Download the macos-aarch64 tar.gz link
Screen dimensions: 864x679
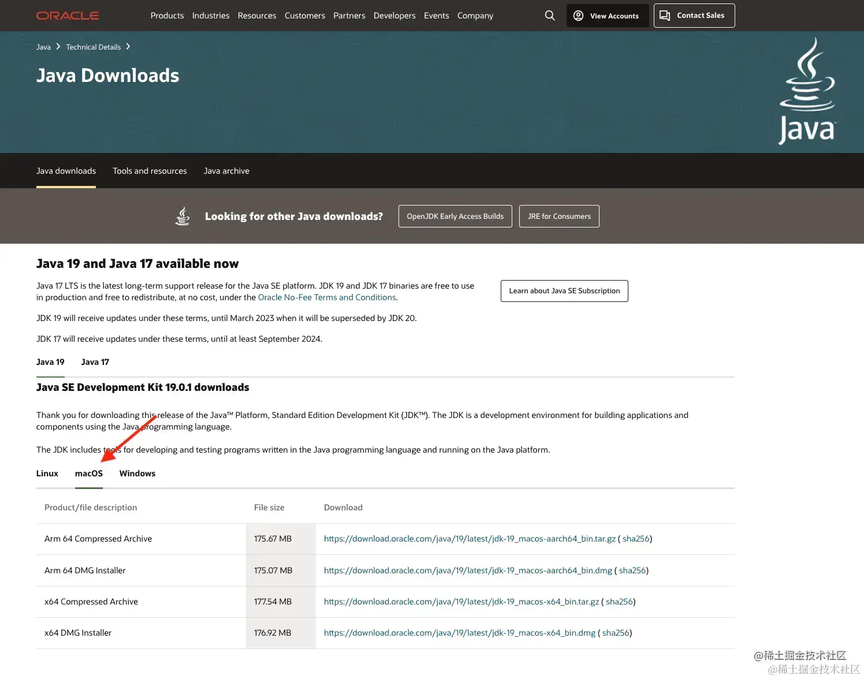tap(470, 539)
